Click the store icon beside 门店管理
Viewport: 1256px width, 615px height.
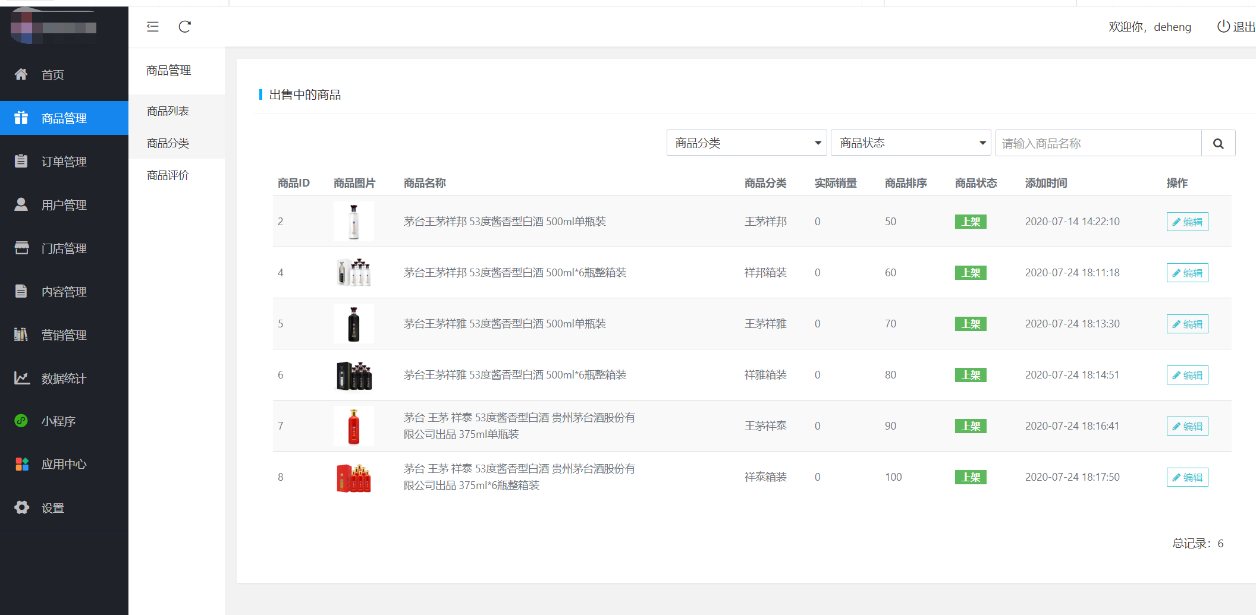point(21,248)
